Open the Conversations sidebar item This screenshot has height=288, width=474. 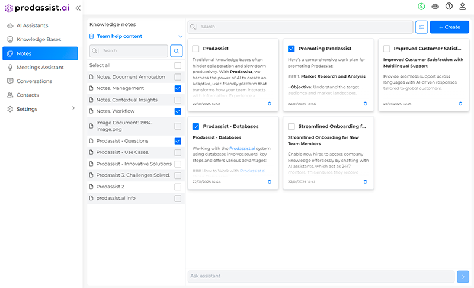pos(34,81)
